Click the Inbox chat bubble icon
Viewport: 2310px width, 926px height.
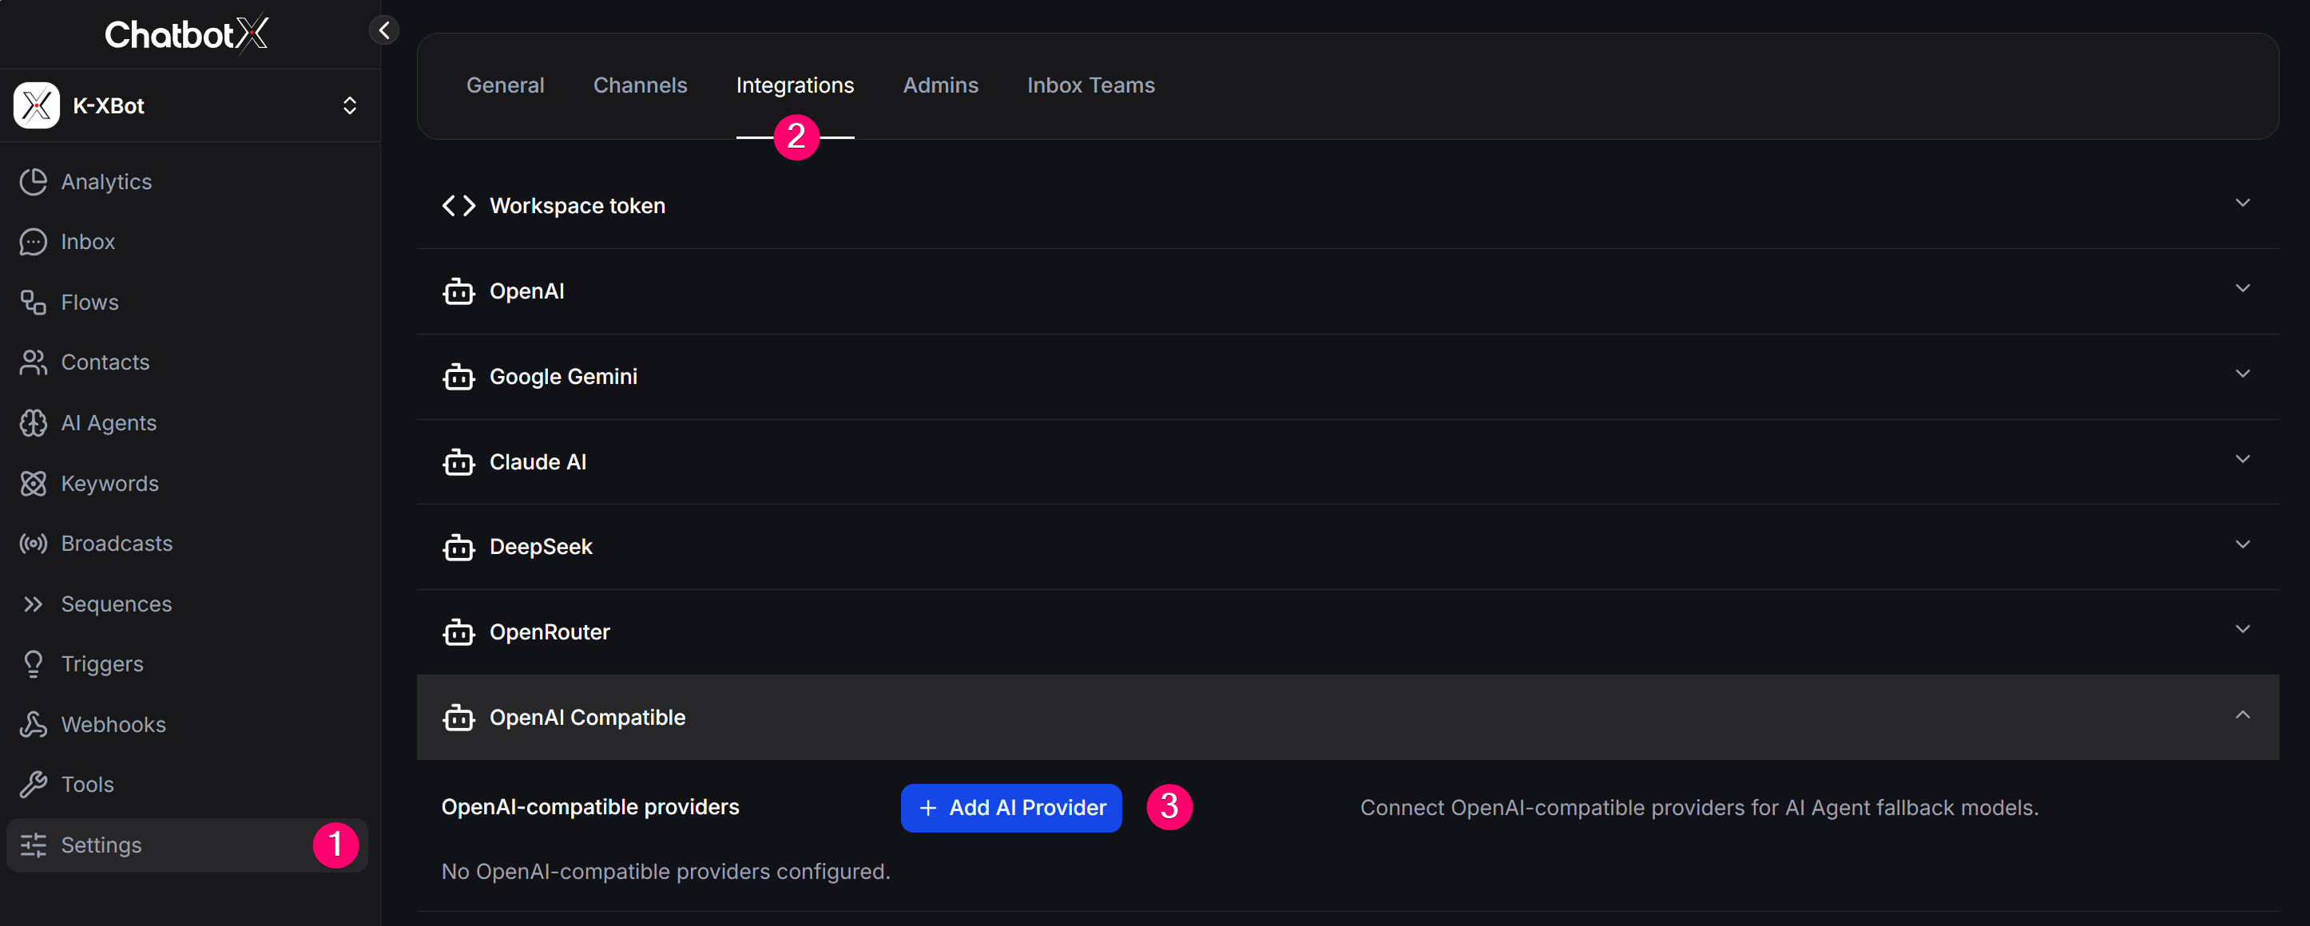pyautogui.click(x=34, y=242)
